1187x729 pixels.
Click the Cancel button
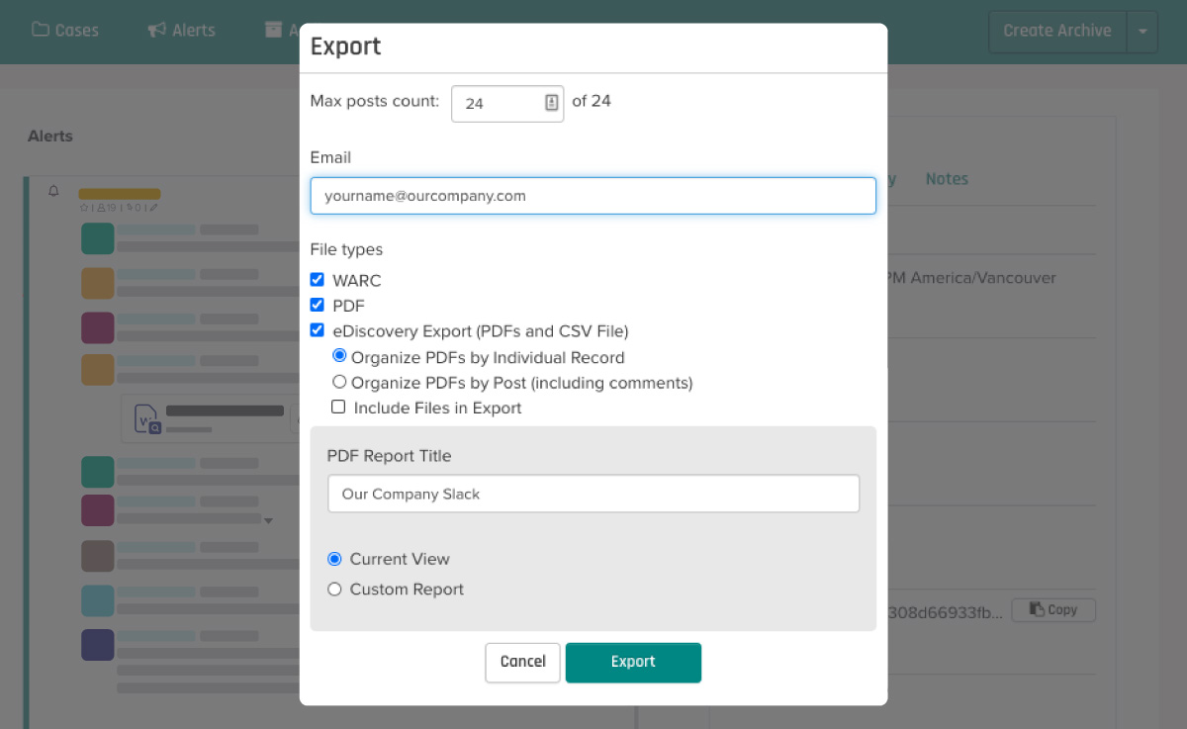522,663
